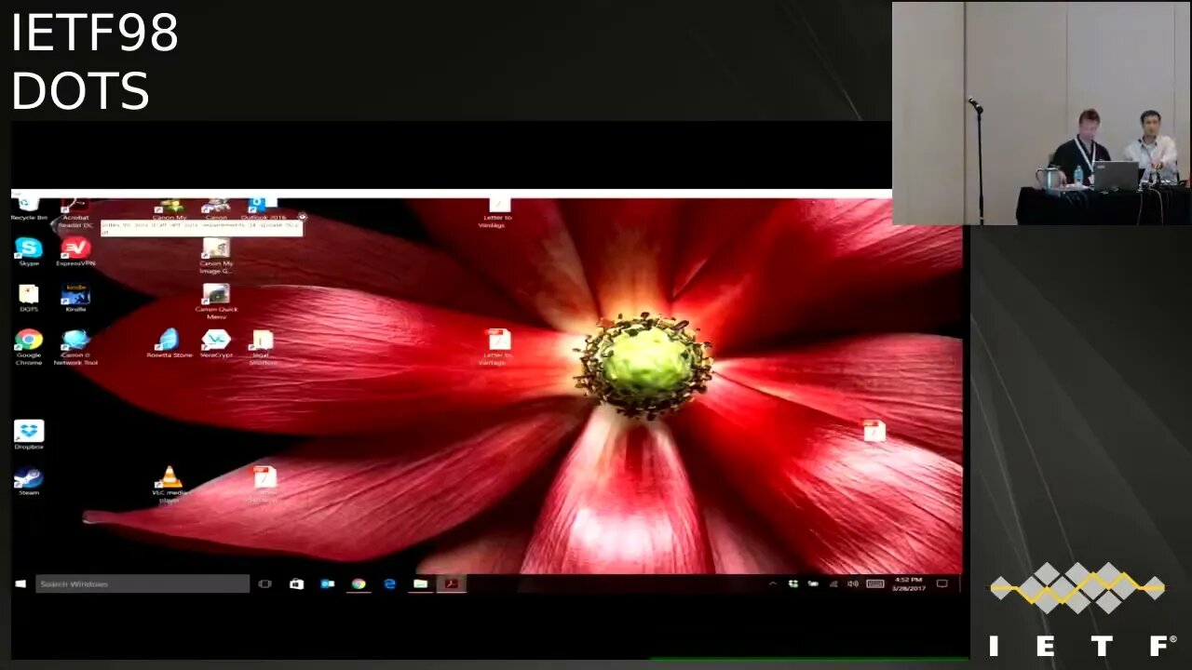
Task: Select the legal shortcut folder icon
Action: coord(263,347)
